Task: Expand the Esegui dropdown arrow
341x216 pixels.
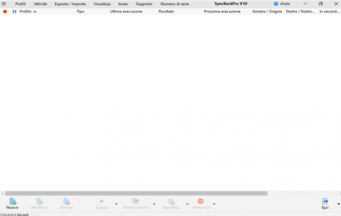Action: (x=116, y=204)
